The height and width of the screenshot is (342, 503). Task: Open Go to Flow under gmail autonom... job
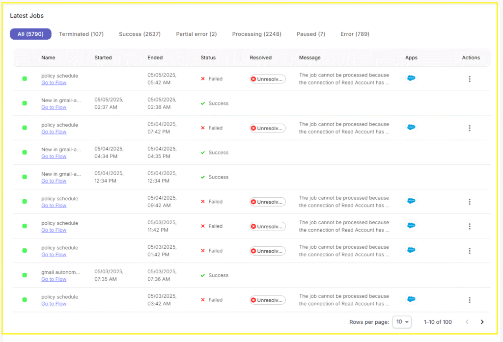pos(54,279)
